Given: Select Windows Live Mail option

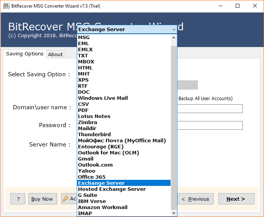Looking at the screenshot, I should click(x=124, y=98).
